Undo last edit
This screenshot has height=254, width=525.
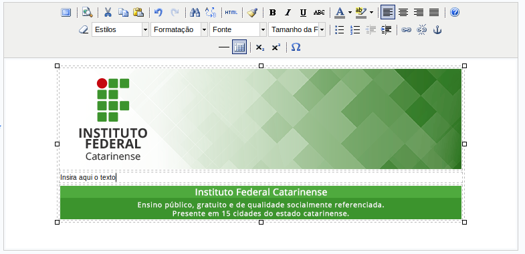click(x=159, y=13)
